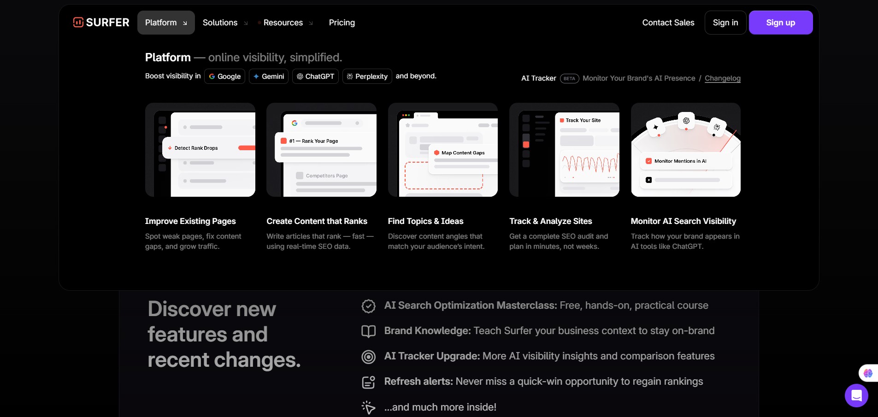Click the Surfer logo icon
The image size is (878, 417).
click(78, 22)
